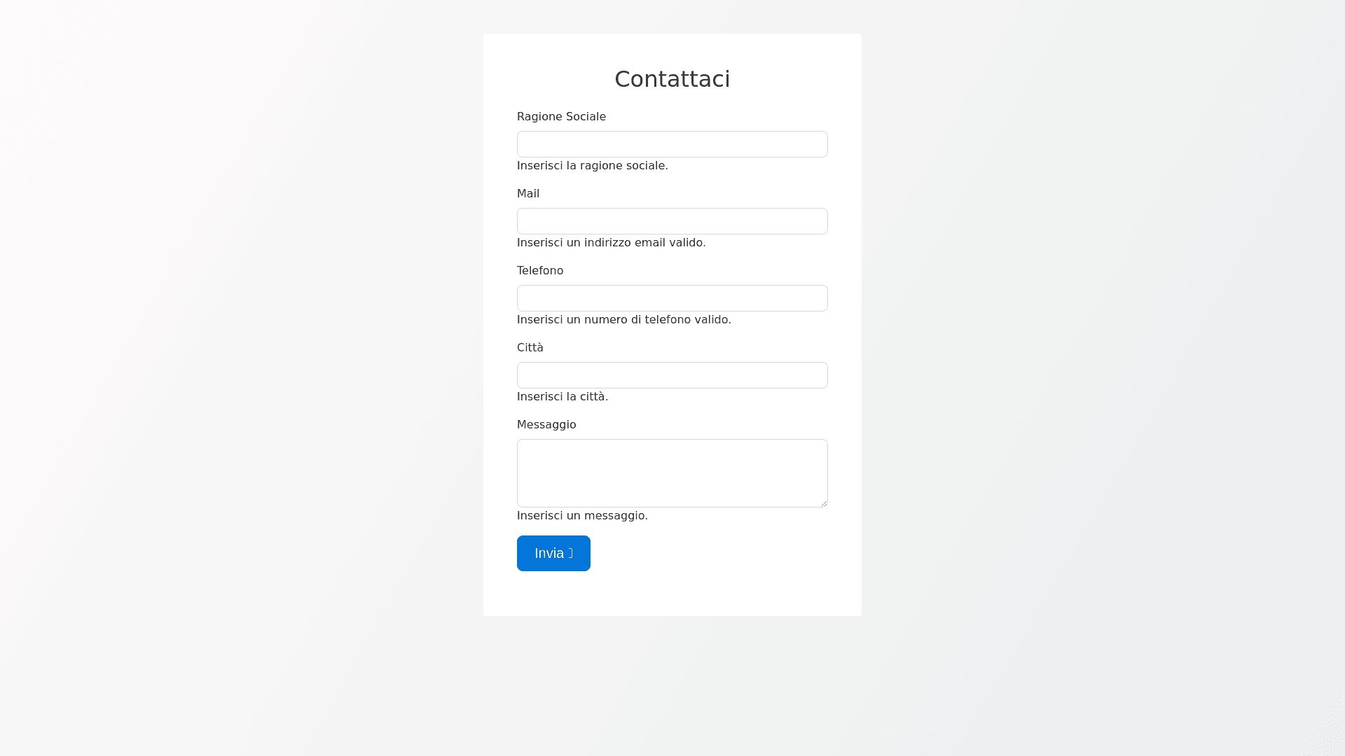Click the "Messaggio" field label
Viewport: 1345px width, 756px height.
pos(546,425)
